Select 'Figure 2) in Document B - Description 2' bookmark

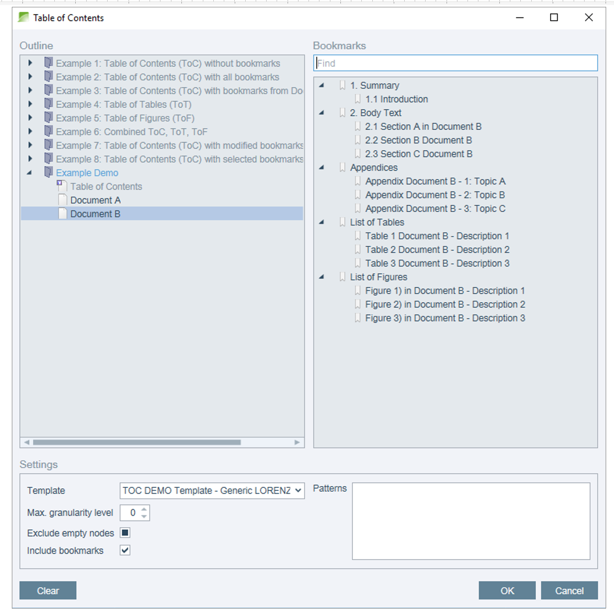point(445,304)
